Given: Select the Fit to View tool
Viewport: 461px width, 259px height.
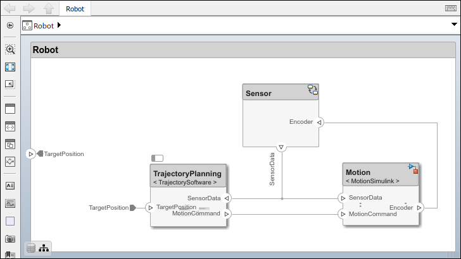Looking at the screenshot, I should [10, 66].
